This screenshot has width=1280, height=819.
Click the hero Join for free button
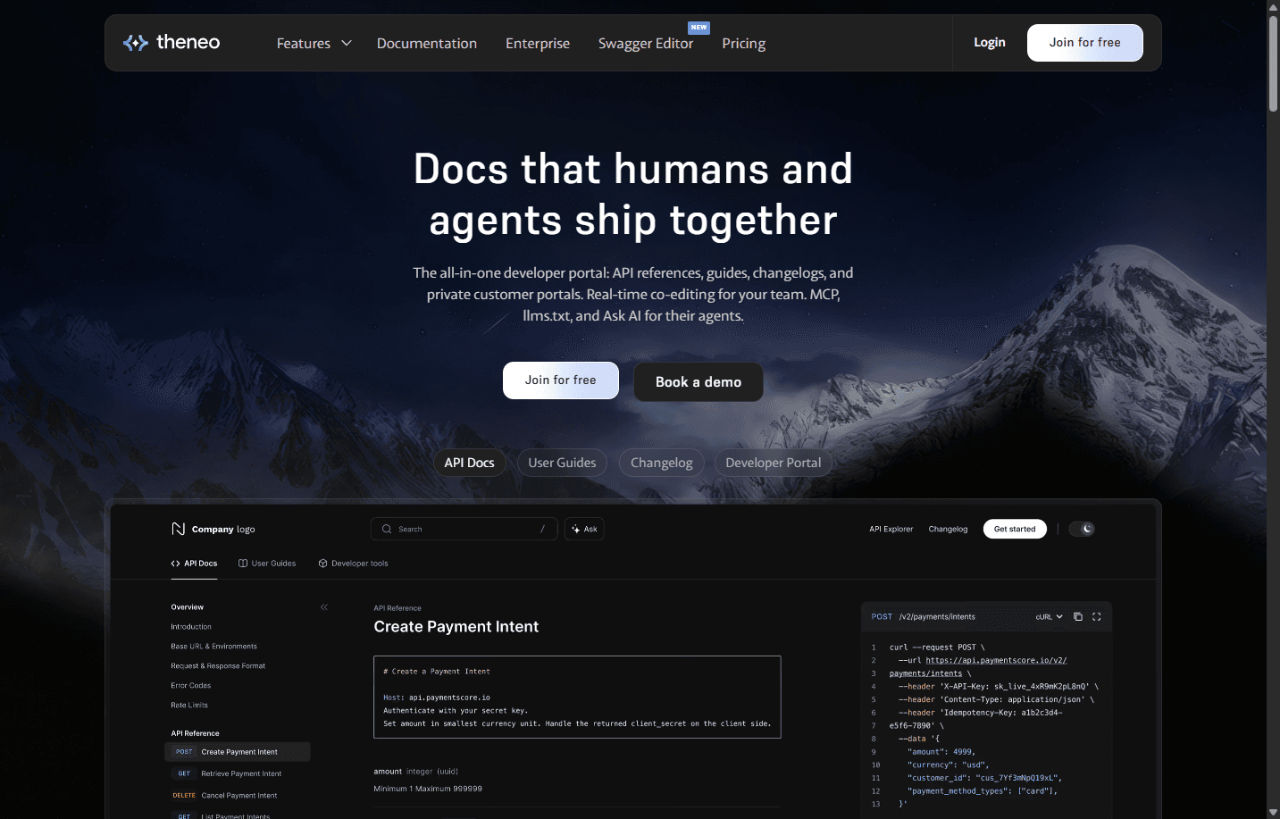point(561,380)
